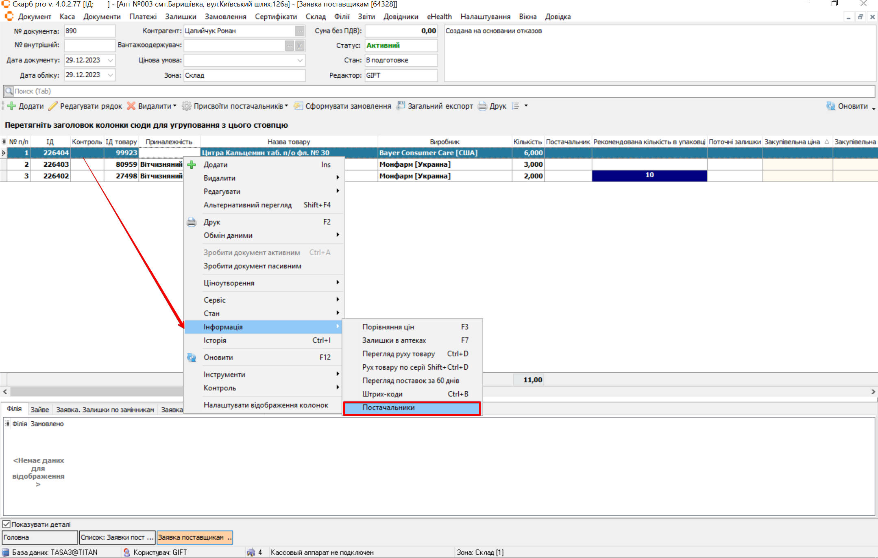This screenshot has width=878, height=558.
Task: Choose Порівняння цін from Інформація submenu
Action: pyautogui.click(x=388, y=327)
